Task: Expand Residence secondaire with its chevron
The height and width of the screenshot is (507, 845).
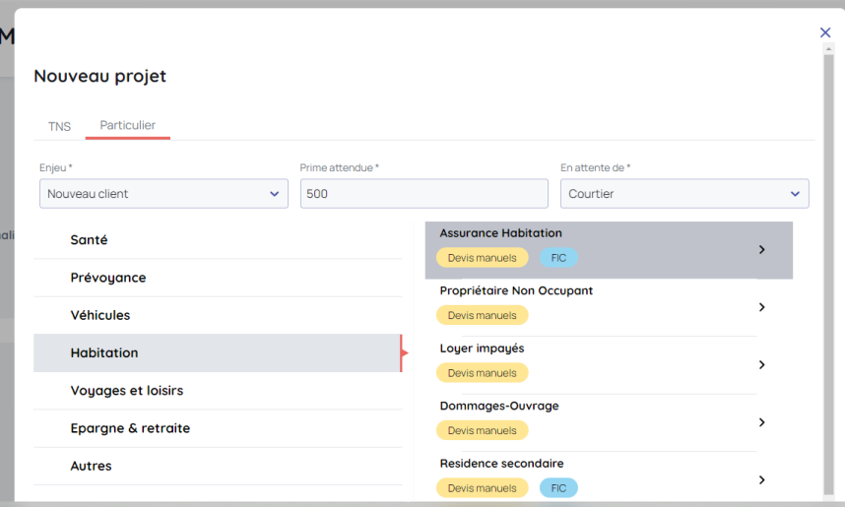Action: point(761,480)
